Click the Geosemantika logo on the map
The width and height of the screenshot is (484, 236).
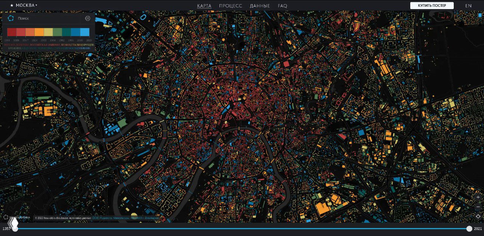tap(17, 217)
